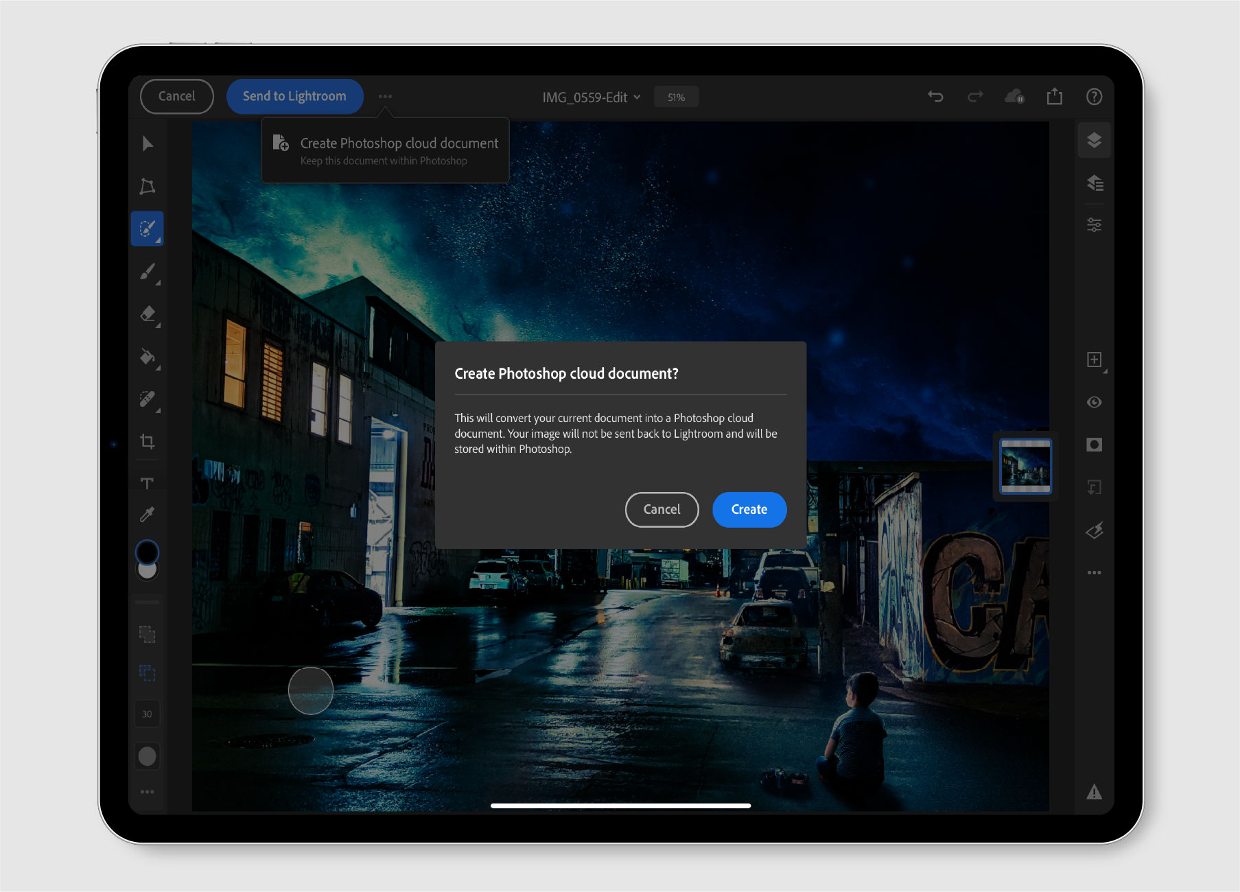
Task: Choose the subtract-from-selection mode icon
Action: click(x=148, y=672)
